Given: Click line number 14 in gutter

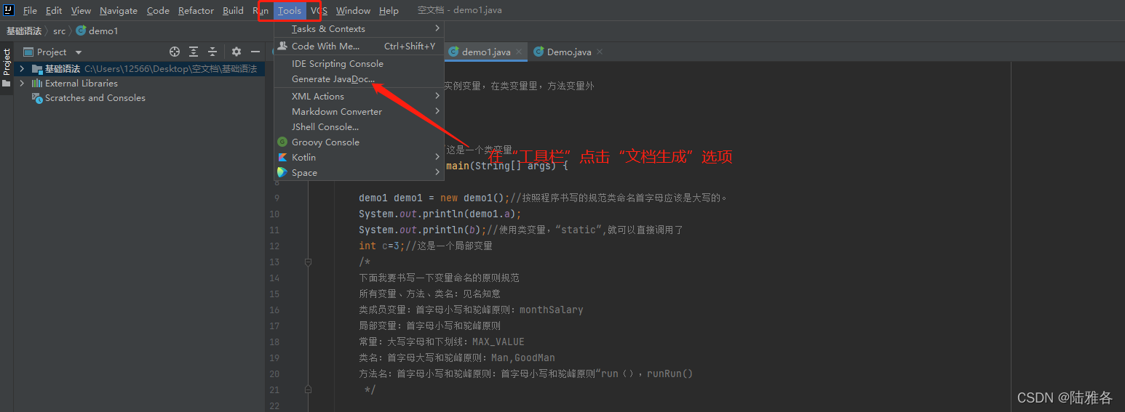Looking at the screenshot, I should 274,278.
